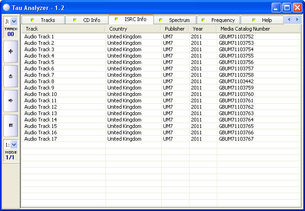
Task: Sort by the Country column header
Action: coord(133,29)
